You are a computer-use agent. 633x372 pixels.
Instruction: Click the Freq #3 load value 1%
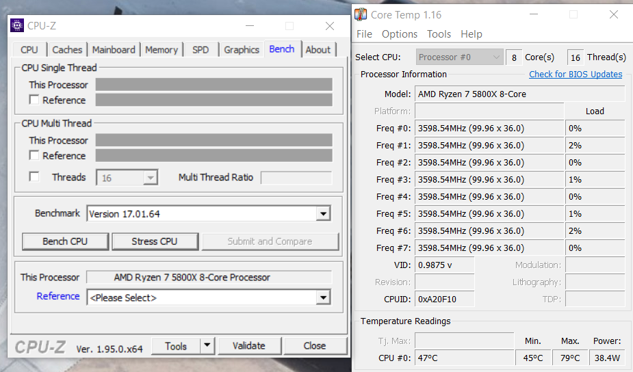click(x=595, y=180)
